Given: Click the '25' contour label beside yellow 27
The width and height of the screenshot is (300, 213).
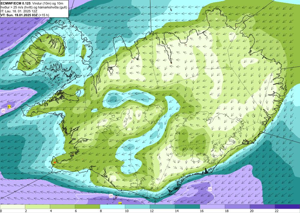Looking at the screenshot, I should pos(3,111).
